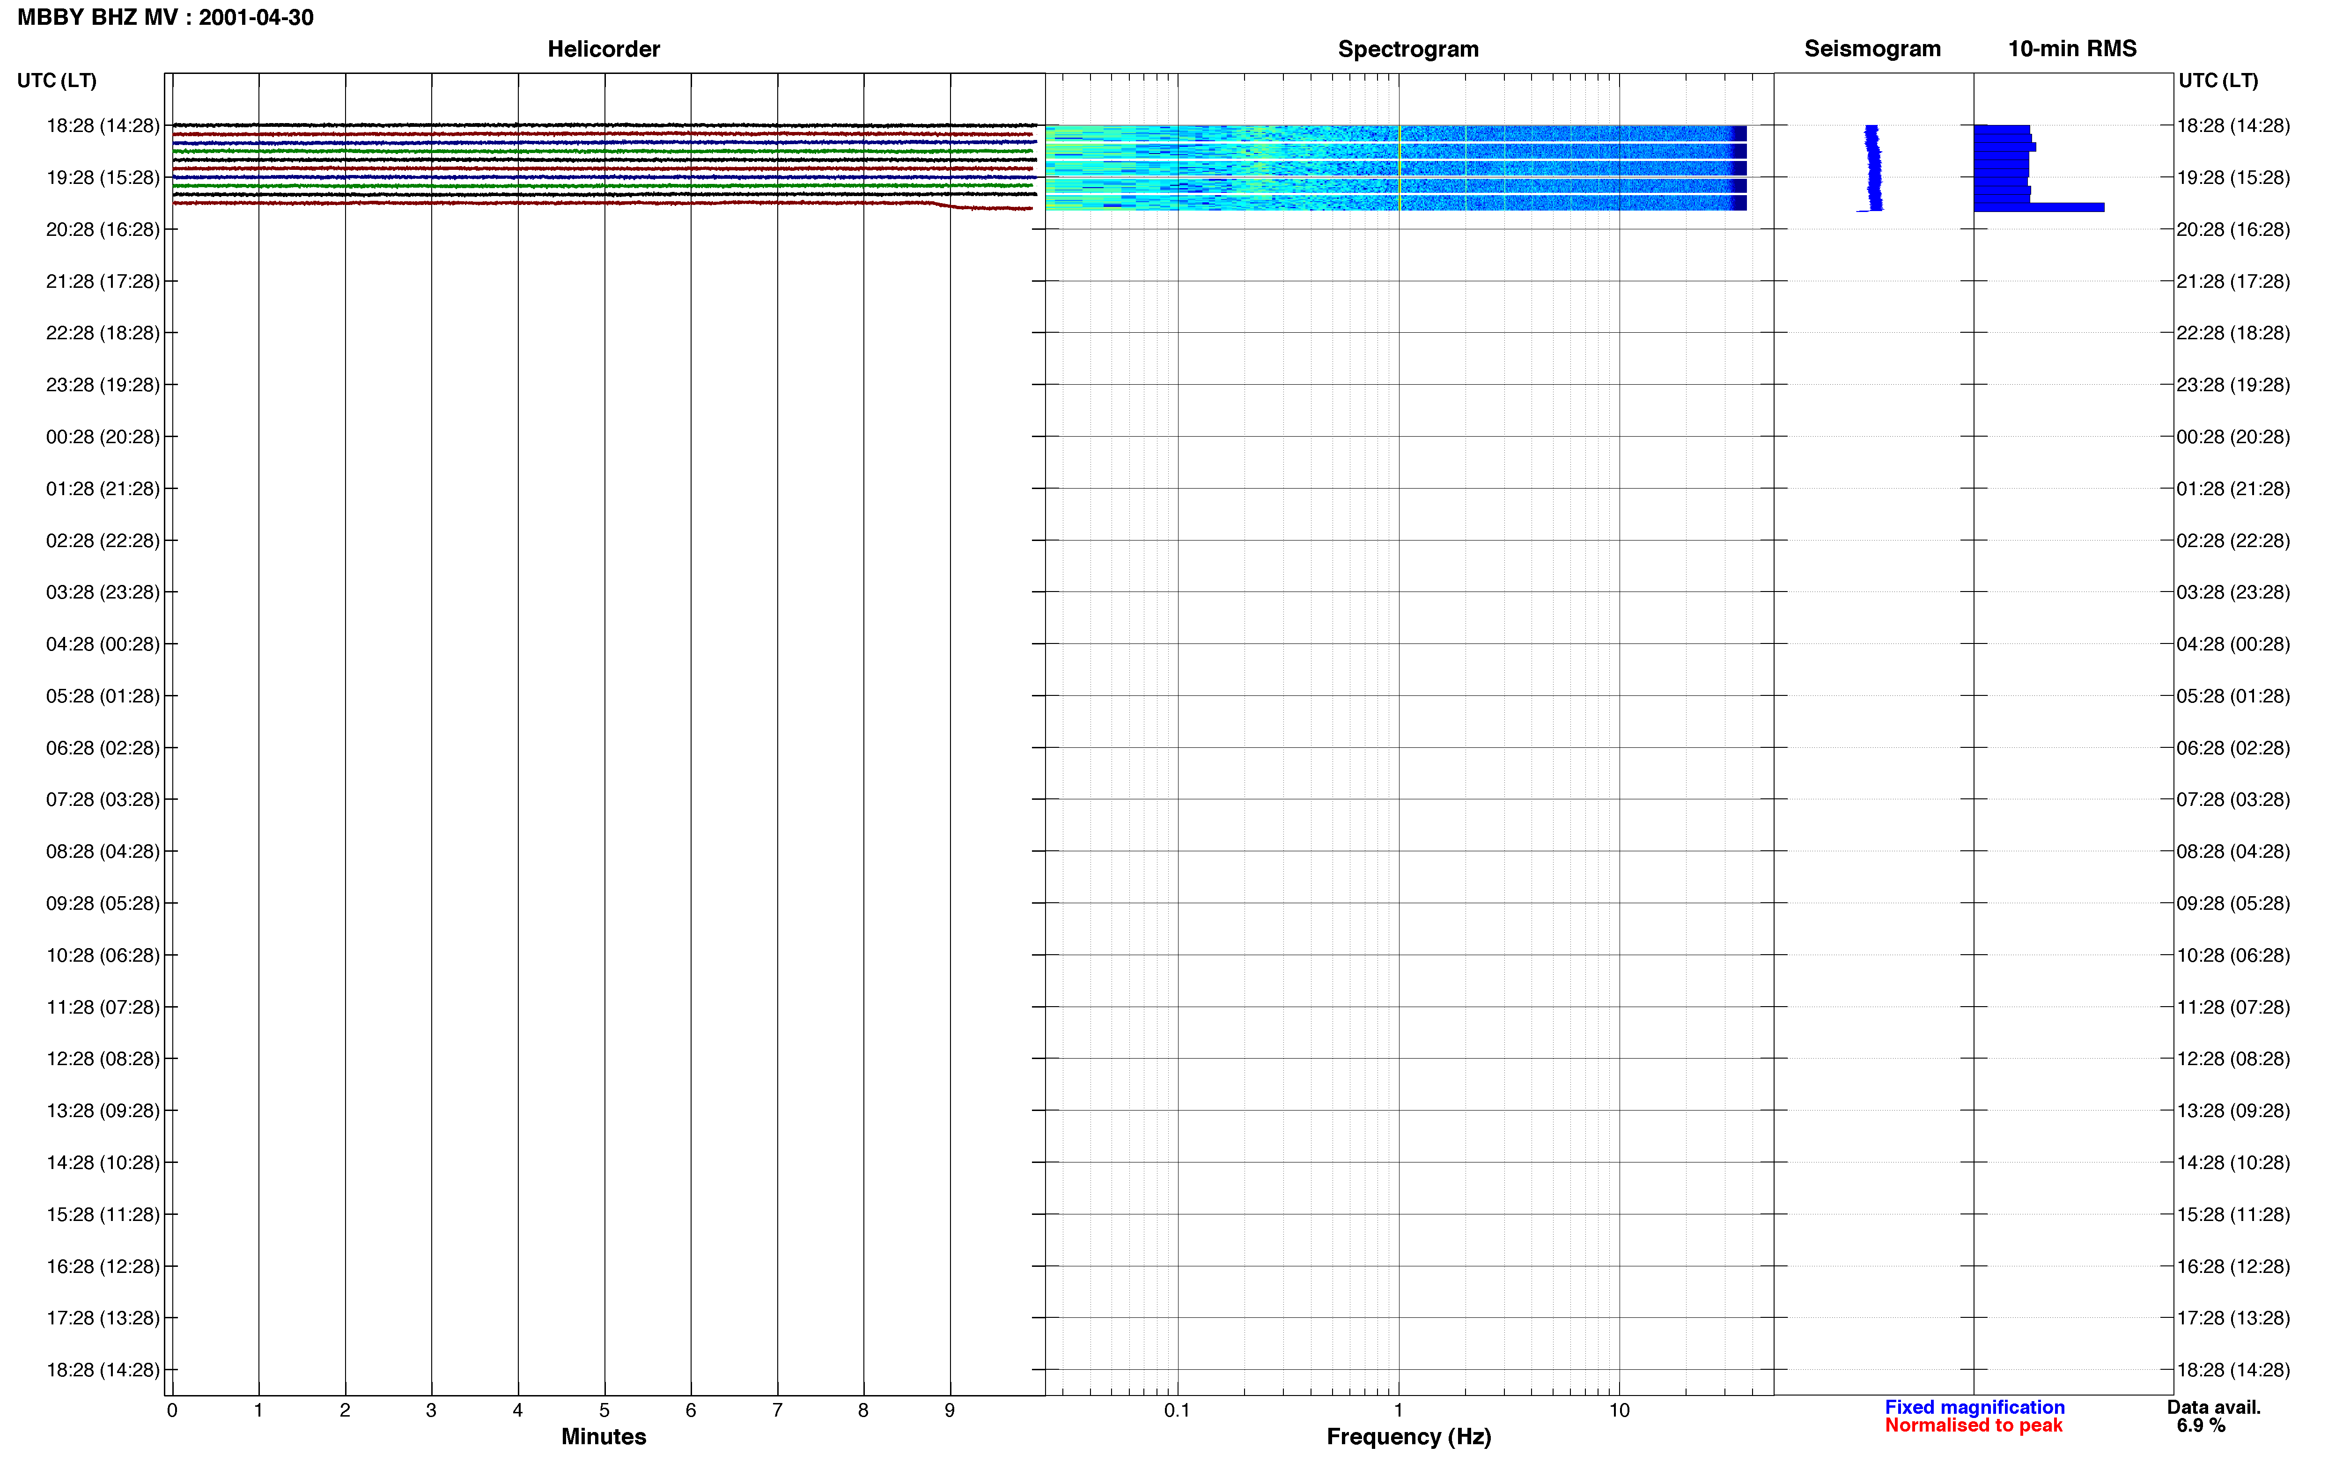Select the 0 tick on the Minutes axis

pyautogui.click(x=172, y=1410)
